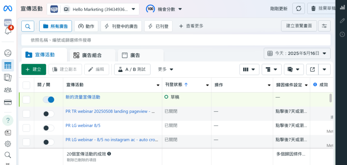This screenshot has width=347, height=165.
Task: Turn off the 新的流量宣傳活動 toggle
Action: click(x=49, y=99)
